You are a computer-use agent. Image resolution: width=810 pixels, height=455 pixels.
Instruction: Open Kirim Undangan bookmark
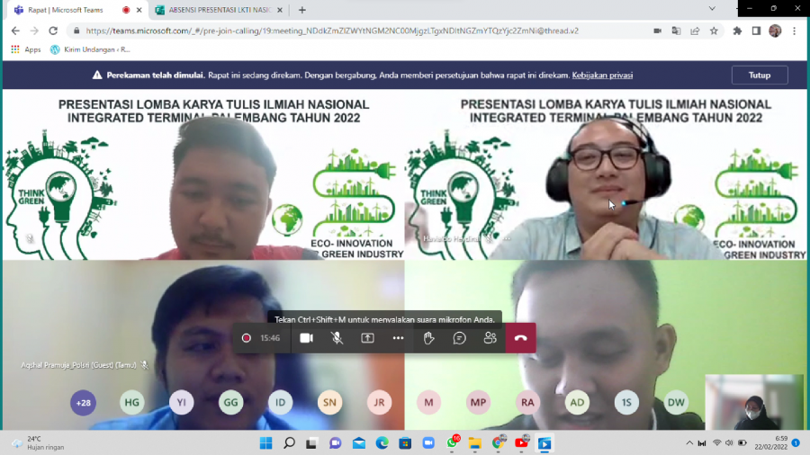coord(90,49)
